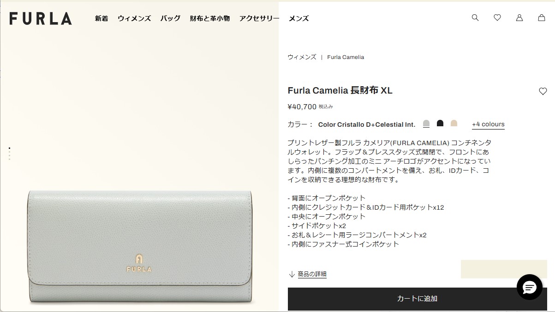The width and height of the screenshot is (555, 312).
Task: Expand 商品の詳細 product details
Action: (x=312, y=274)
